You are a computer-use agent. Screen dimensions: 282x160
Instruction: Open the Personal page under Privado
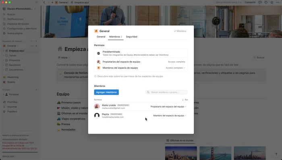(x=14, y=94)
